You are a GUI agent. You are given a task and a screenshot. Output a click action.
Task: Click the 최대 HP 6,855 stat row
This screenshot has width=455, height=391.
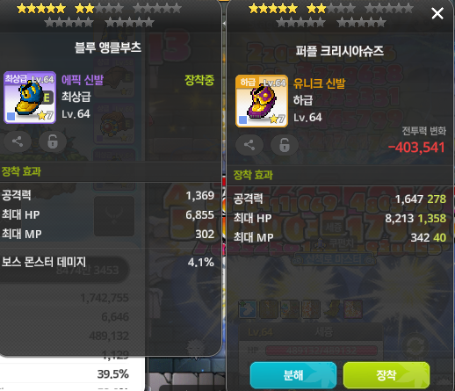[x=108, y=215]
